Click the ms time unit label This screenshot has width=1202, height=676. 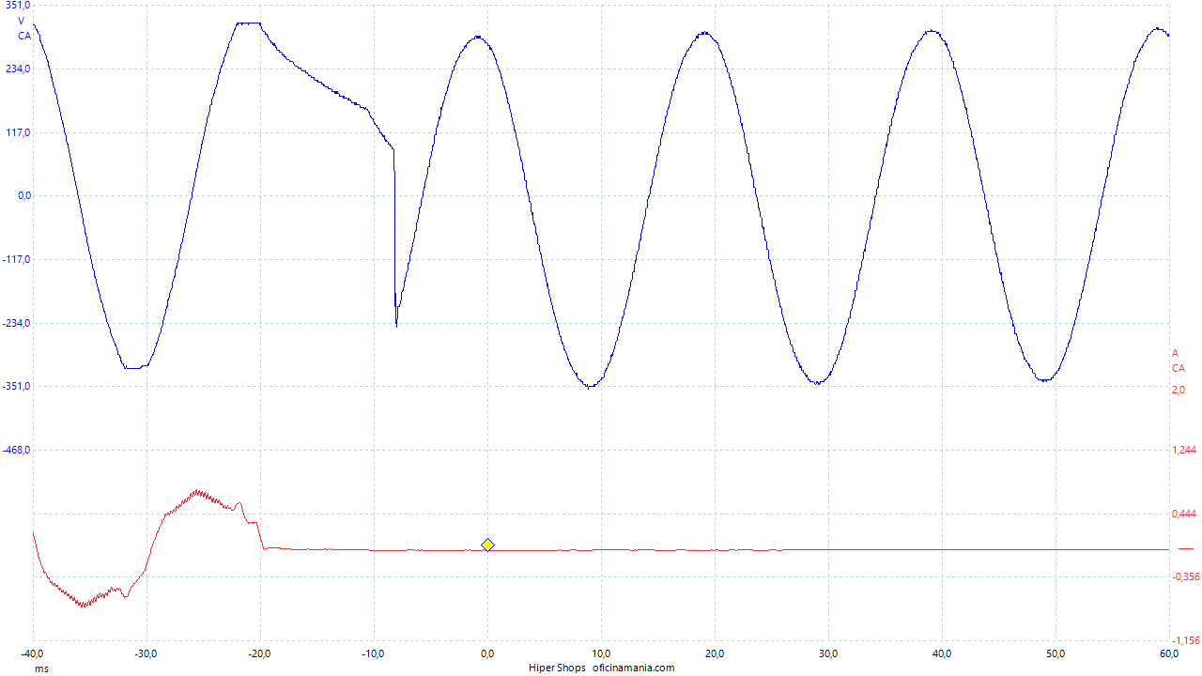(41, 668)
